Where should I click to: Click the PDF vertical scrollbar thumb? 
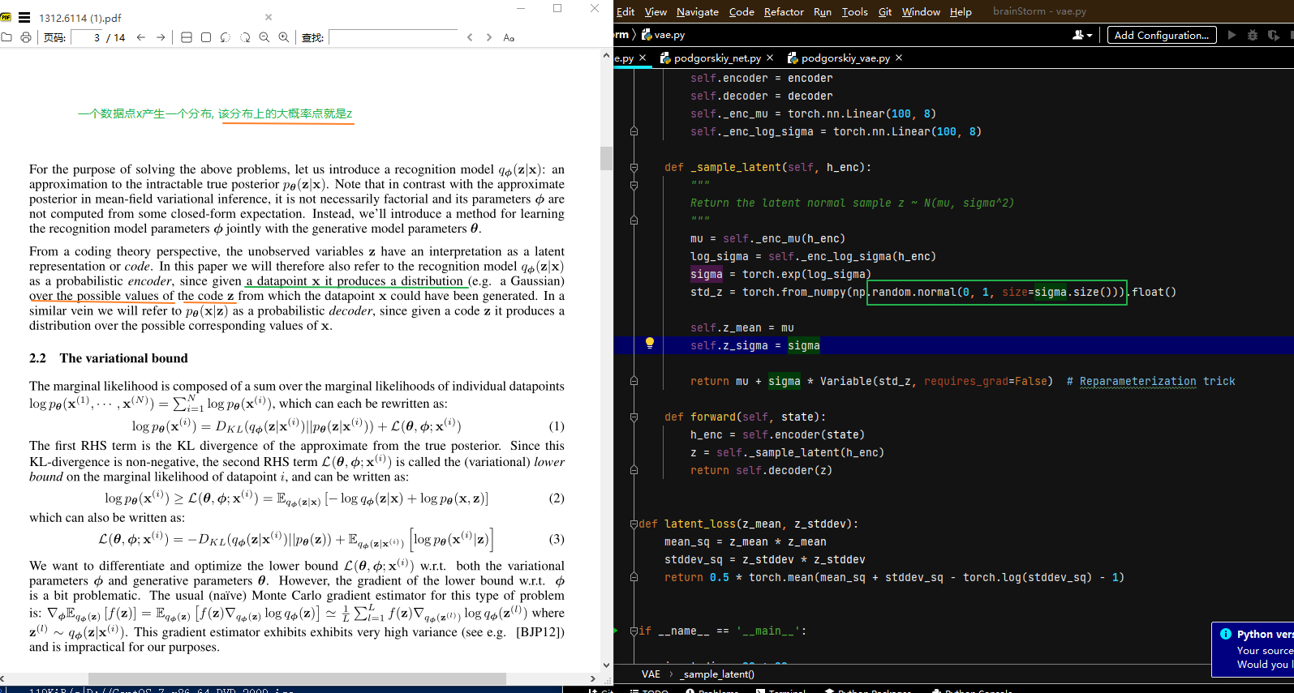pyautogui.click(x=606, y=158)
